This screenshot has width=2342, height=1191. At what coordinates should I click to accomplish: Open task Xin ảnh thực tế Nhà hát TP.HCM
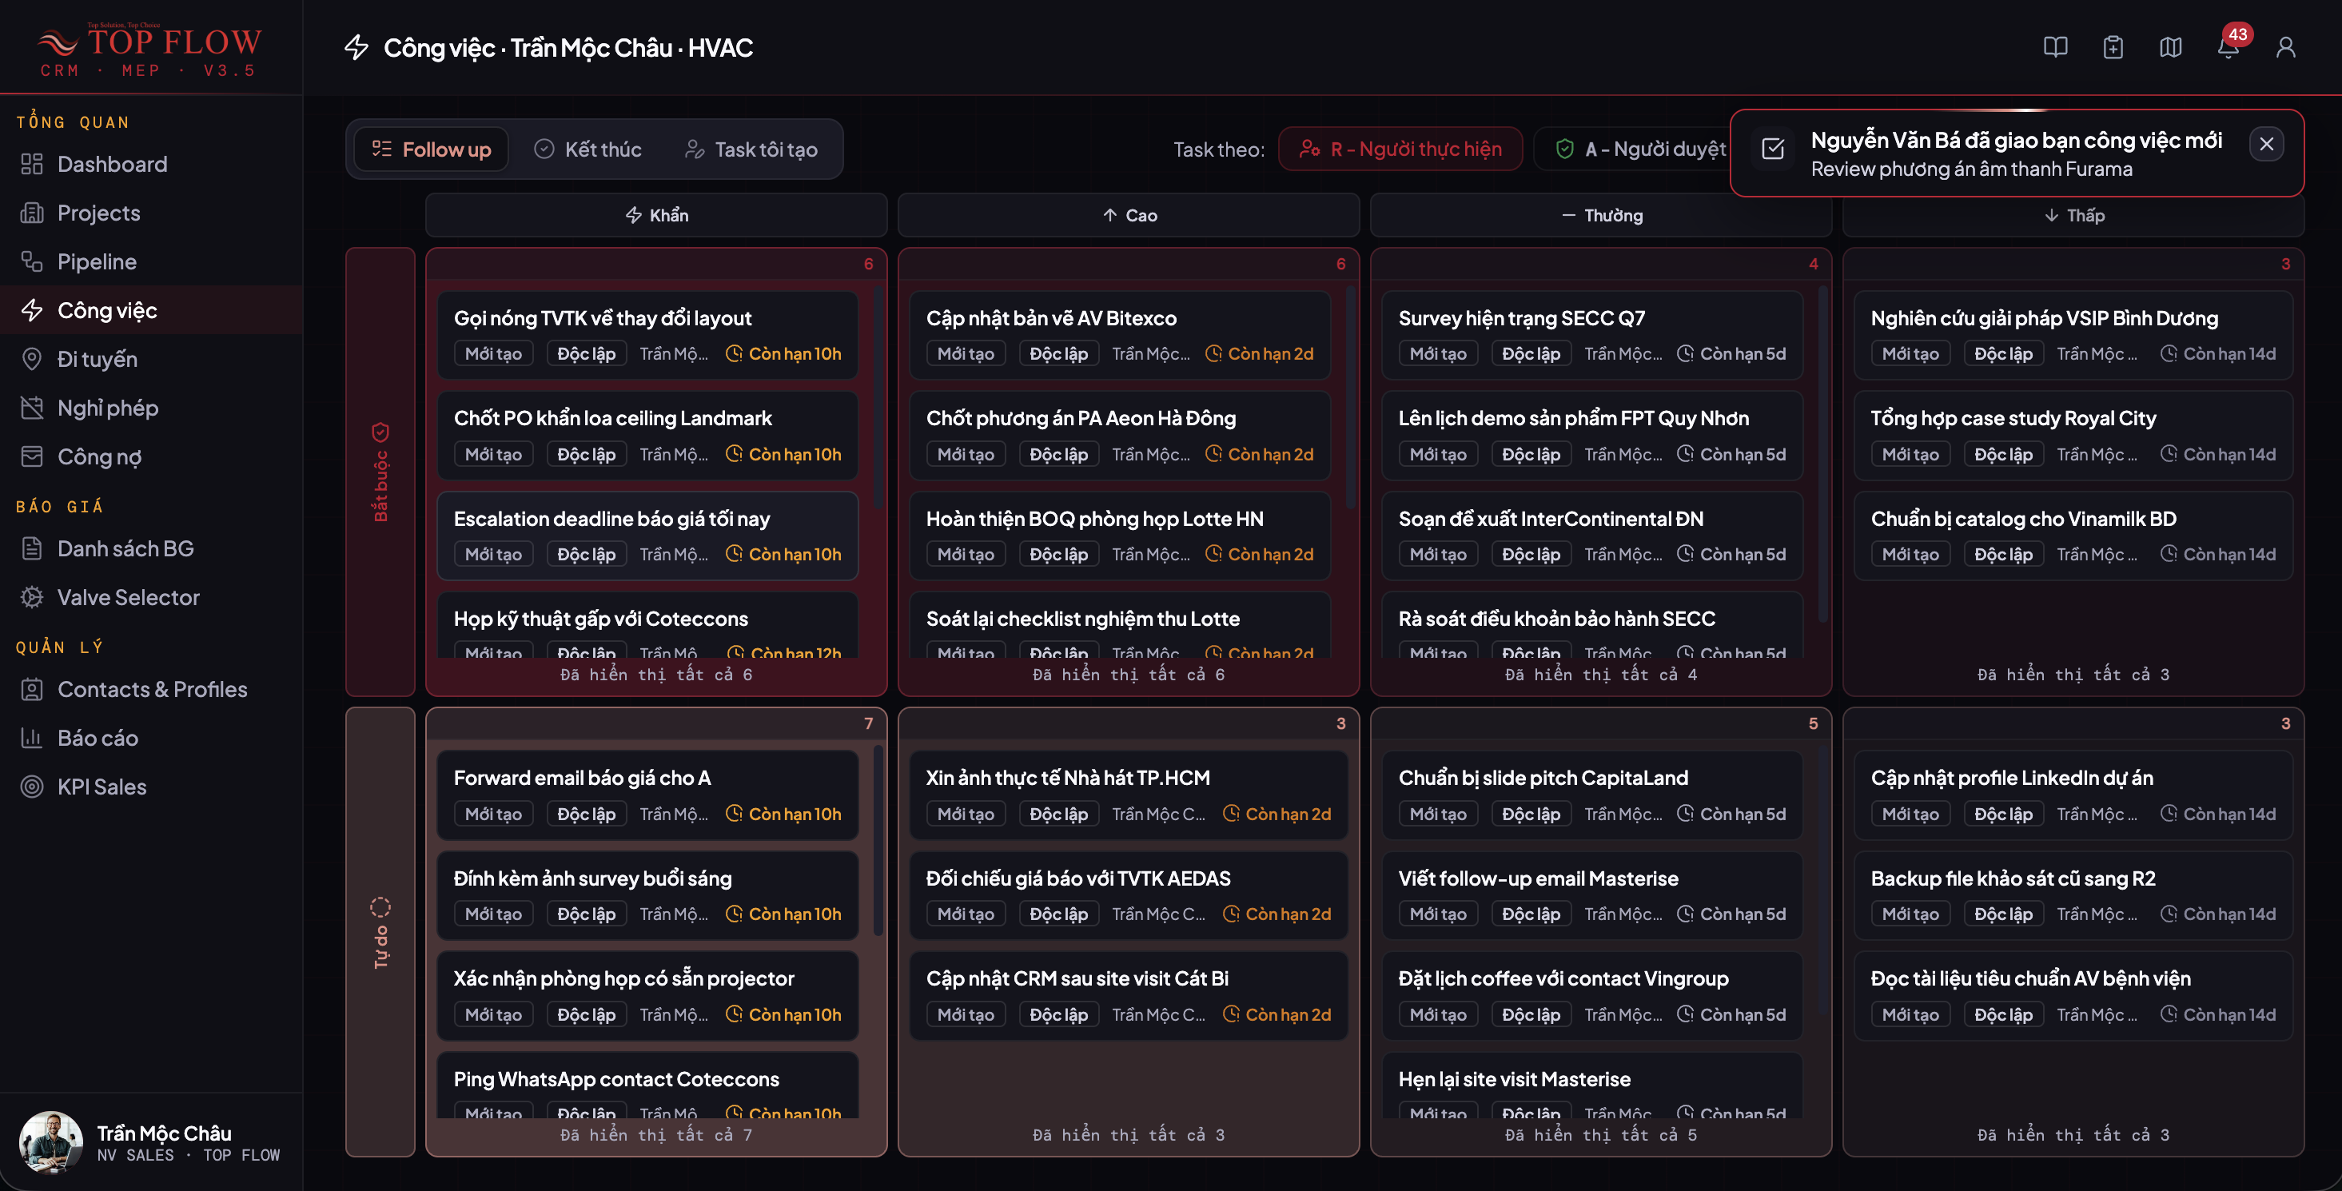coord(1129,795)
